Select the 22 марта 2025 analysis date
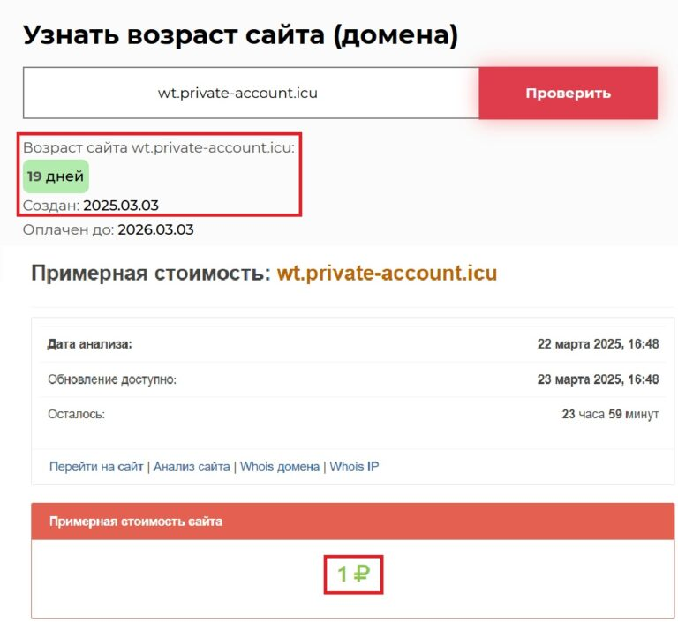678x623 pixels. pyautogui.click(x=598, y=344)
